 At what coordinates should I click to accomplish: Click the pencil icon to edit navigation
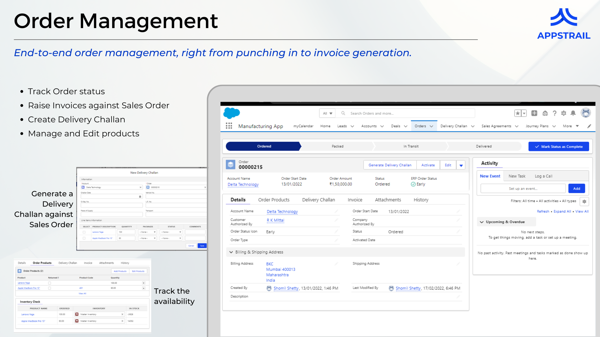(589, 126)
